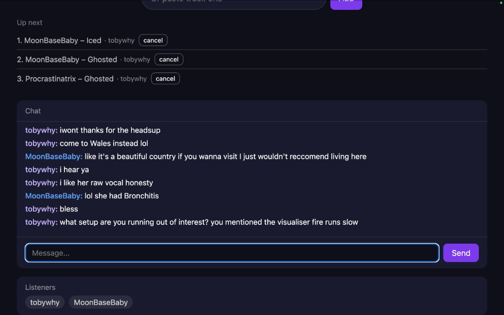Select the MoonBaseBaby listener chip

coord(100,302)
